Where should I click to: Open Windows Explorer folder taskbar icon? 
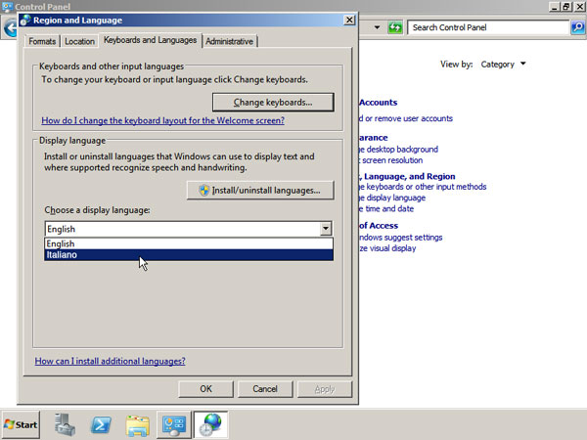(x=137, y=425)
